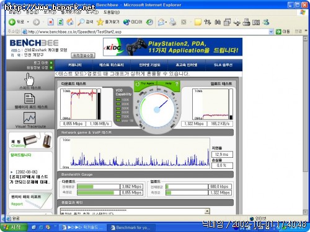
Task: Click the 12,9 ms latency value
Action: (222, 154)
